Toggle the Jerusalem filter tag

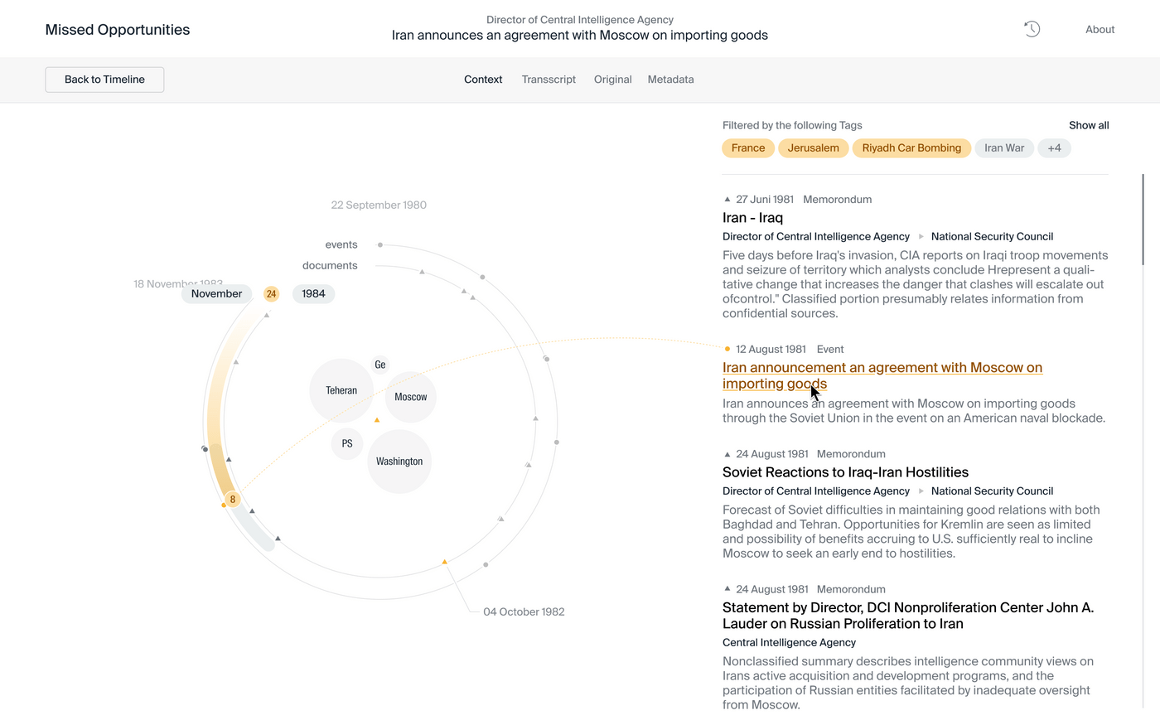(813, 148)
